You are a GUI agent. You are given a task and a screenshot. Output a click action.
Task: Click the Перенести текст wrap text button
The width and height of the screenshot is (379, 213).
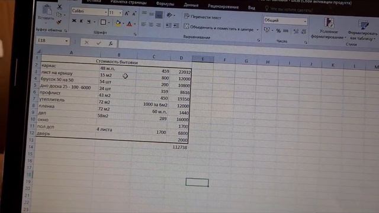pos(203,17)
